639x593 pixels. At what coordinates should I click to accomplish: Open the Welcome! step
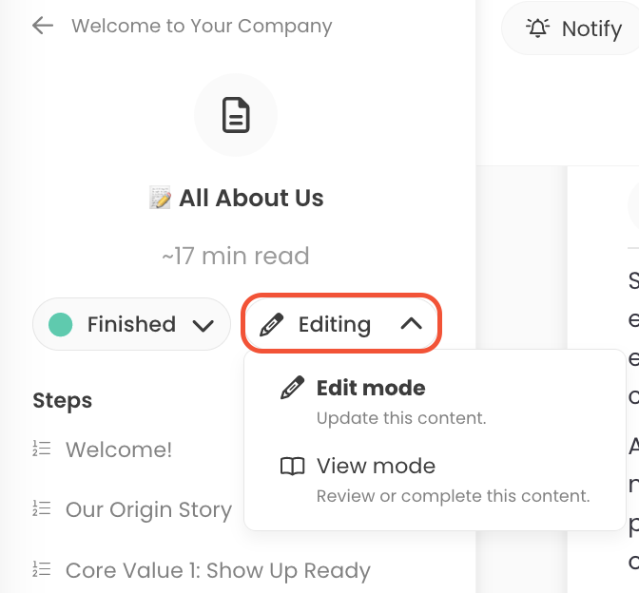tap(119, 450)
